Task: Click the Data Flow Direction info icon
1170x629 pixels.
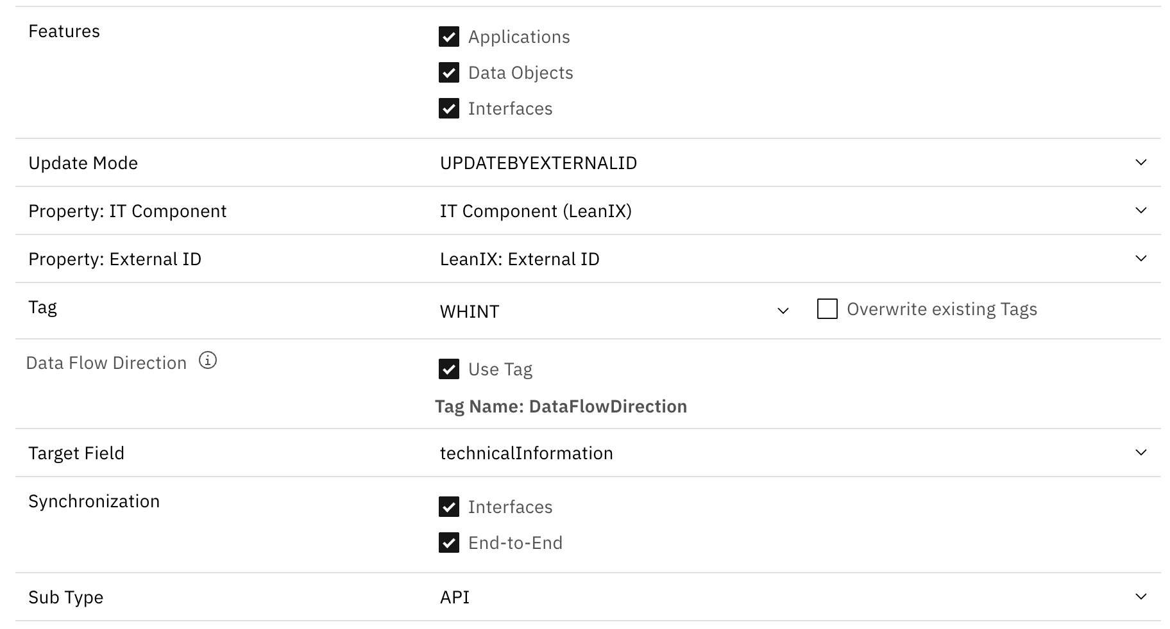Action: [207, 361]
